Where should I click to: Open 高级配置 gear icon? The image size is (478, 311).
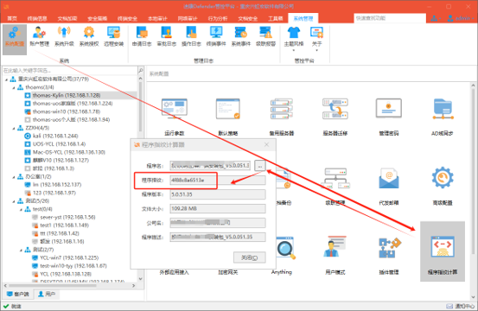443,186
